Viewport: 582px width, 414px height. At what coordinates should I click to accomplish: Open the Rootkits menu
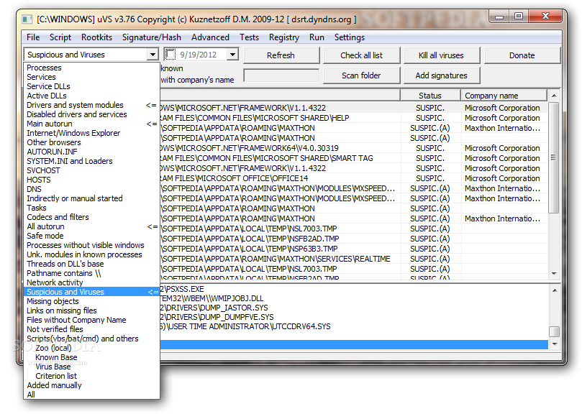click(x=96, y=37)
